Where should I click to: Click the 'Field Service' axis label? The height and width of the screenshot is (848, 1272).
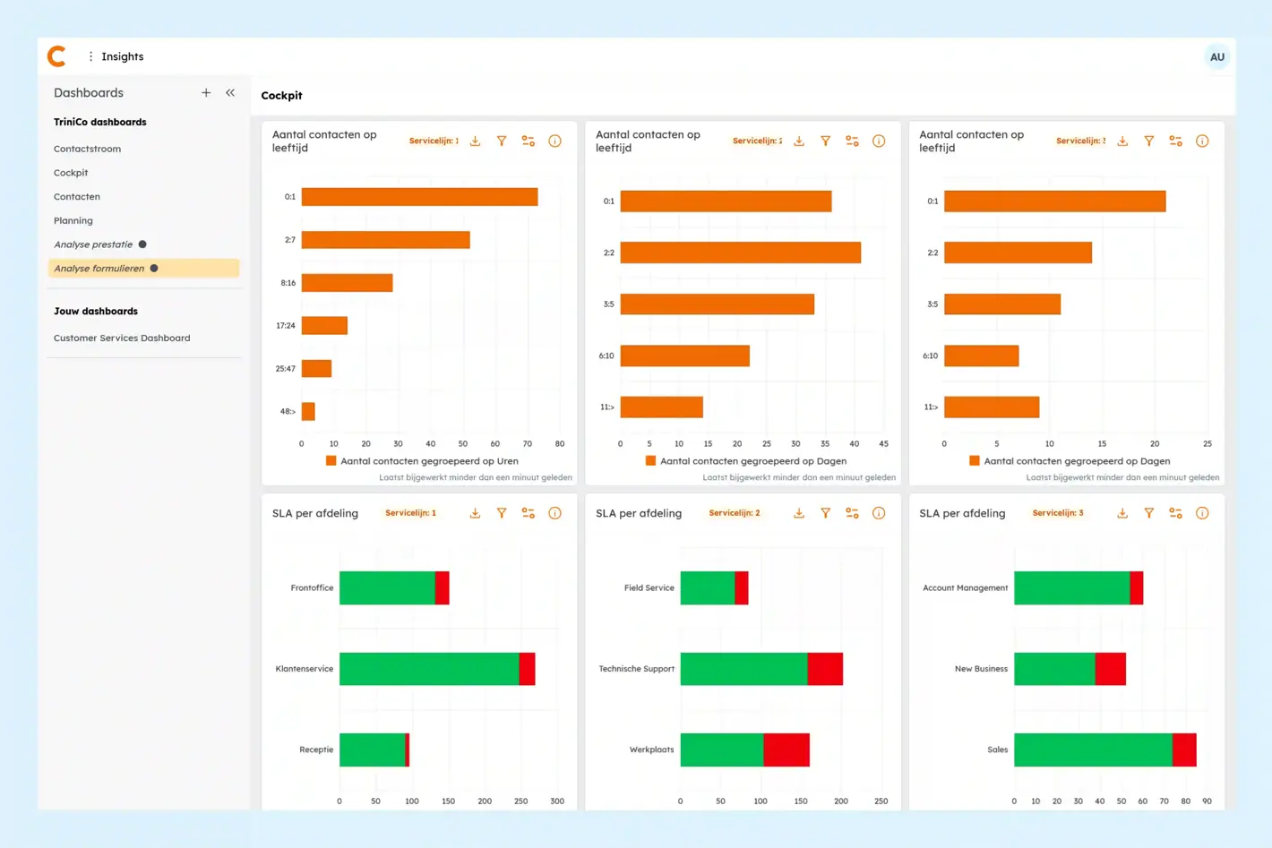(649, 588)
